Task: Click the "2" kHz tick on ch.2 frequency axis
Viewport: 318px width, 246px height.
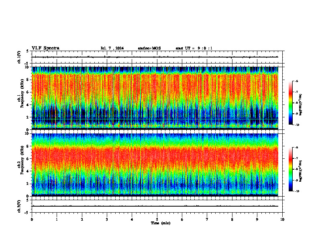Action: (28, 184)
